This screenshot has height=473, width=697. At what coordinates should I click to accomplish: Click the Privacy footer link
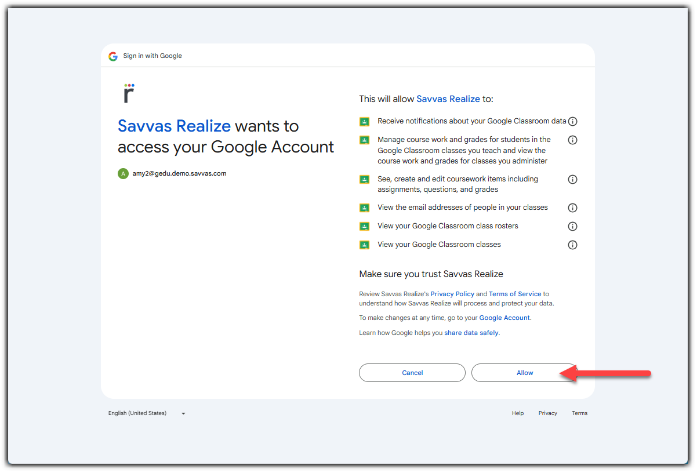547,413
